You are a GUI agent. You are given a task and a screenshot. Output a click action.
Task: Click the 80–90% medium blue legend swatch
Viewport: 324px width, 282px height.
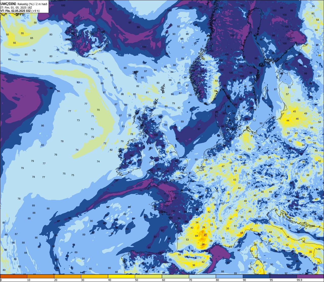[x=229, y=276]
